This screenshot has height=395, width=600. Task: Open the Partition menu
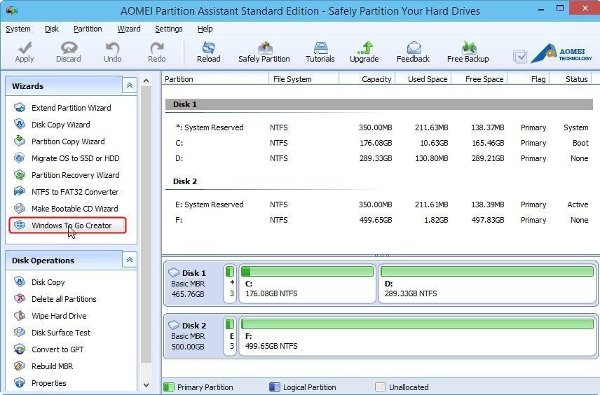[88, 29]
